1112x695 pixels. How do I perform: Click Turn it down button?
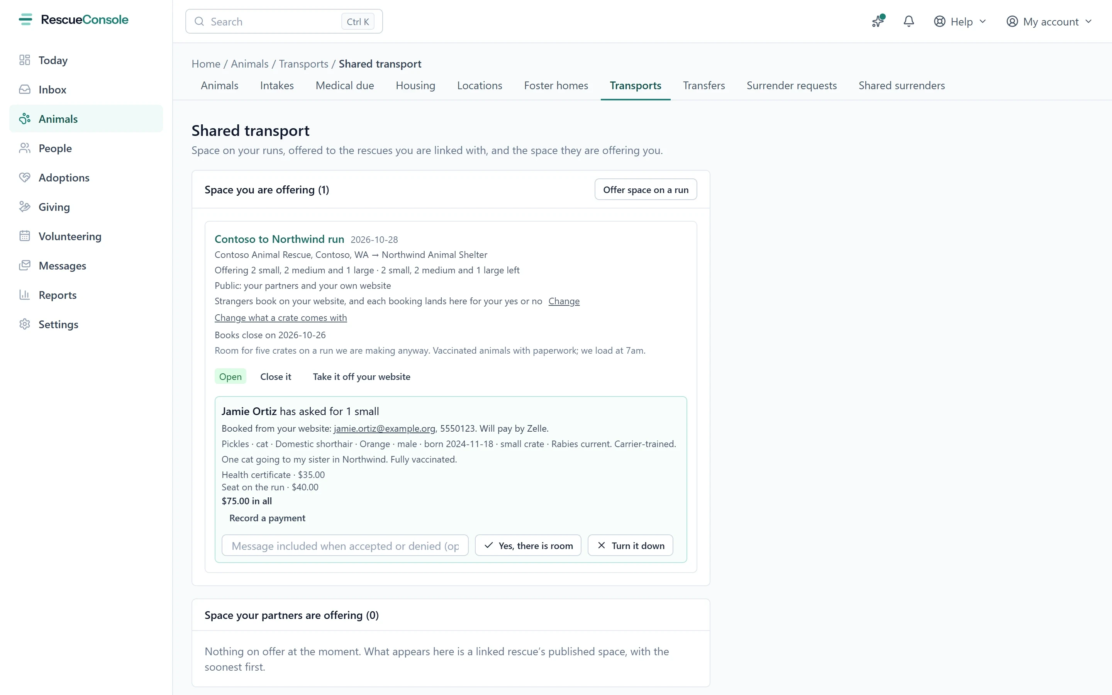click(631, 546)
